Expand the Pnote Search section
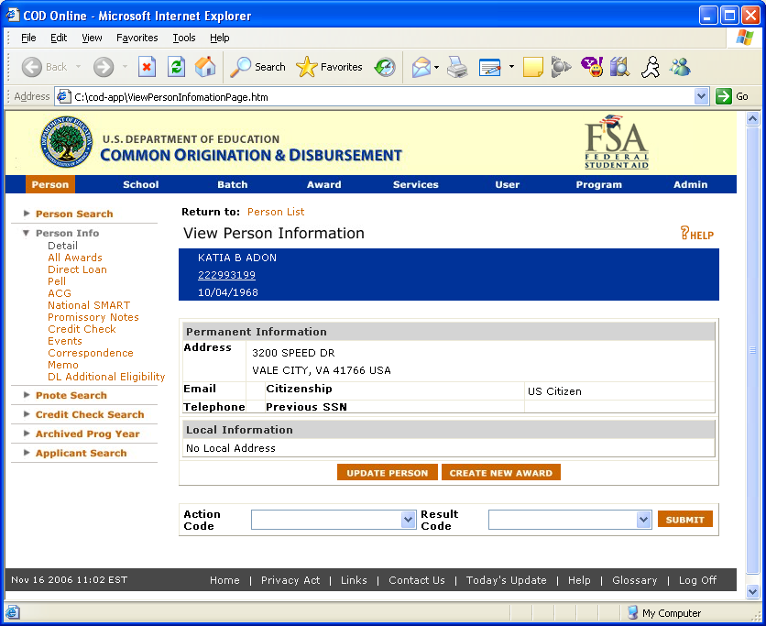The height and width of the screenshot is (626, 766). [x=27, y=395]
